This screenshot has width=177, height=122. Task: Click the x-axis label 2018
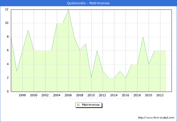click(137, 95)
